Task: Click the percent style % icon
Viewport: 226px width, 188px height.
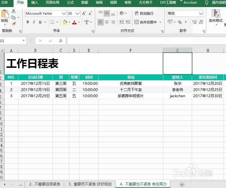Action: [x=180, y=22]
